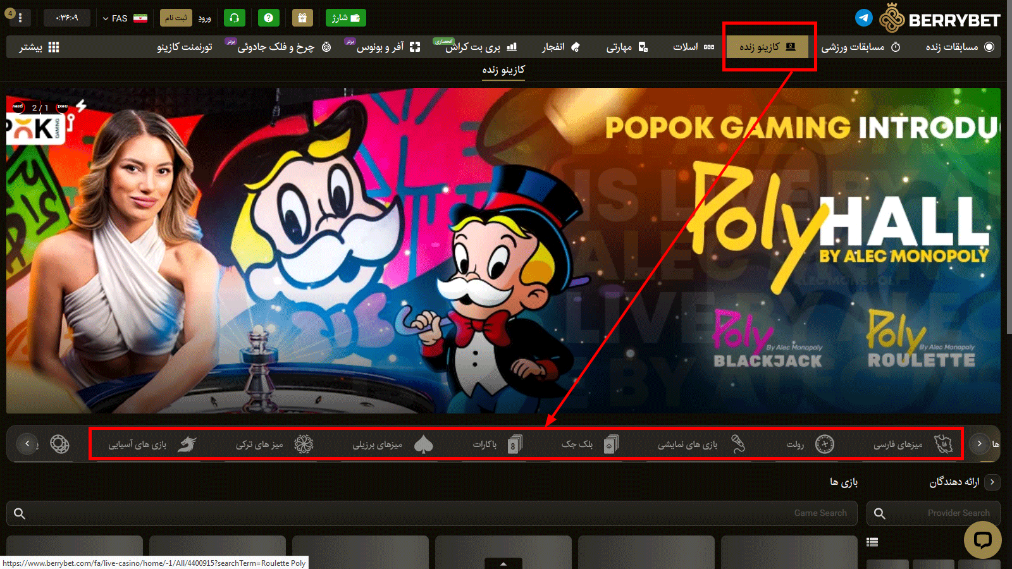Screen dimensions: 1012x569
Task: Go to the Slots menu tab
Action: (x=693, y=47)
